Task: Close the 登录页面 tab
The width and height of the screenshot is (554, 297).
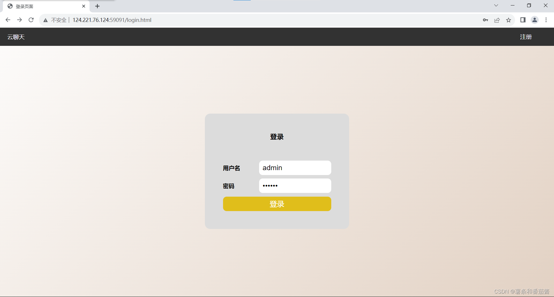Action: (x=84, y=6)
